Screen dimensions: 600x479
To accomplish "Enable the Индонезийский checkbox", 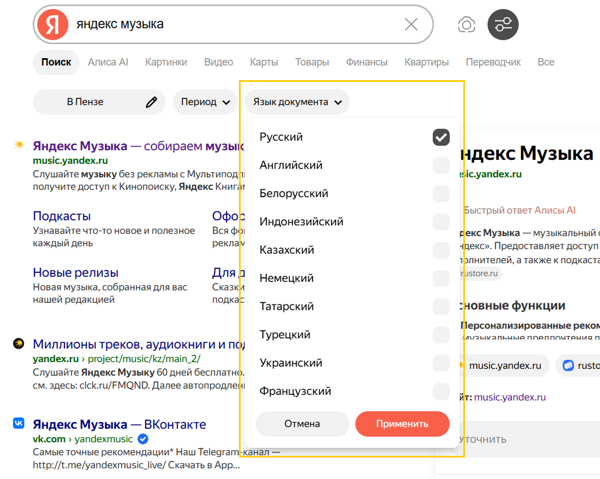I will tap(441, 222).
